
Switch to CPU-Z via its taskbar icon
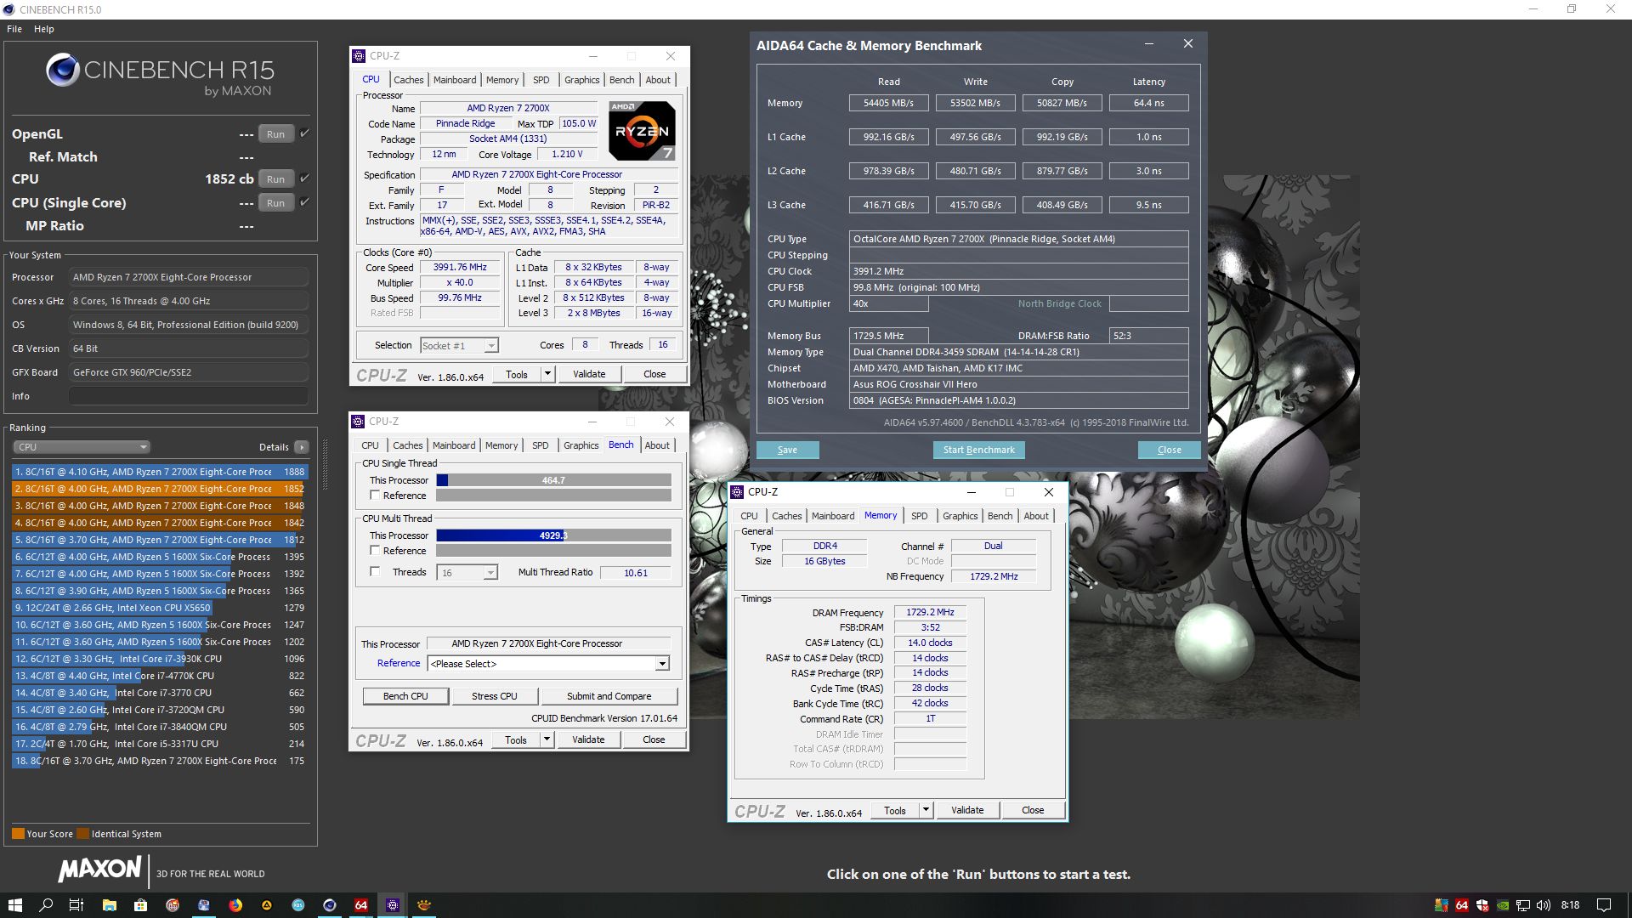[393, 904]
